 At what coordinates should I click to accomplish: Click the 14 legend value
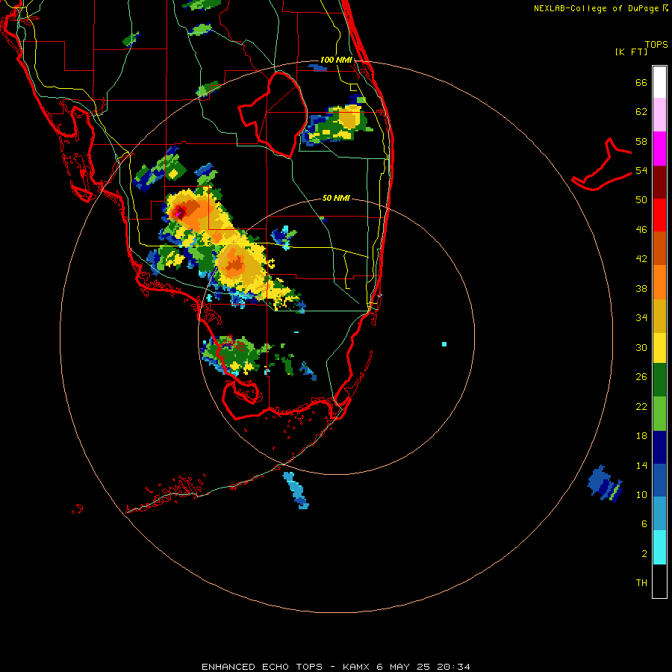(641, 465)
